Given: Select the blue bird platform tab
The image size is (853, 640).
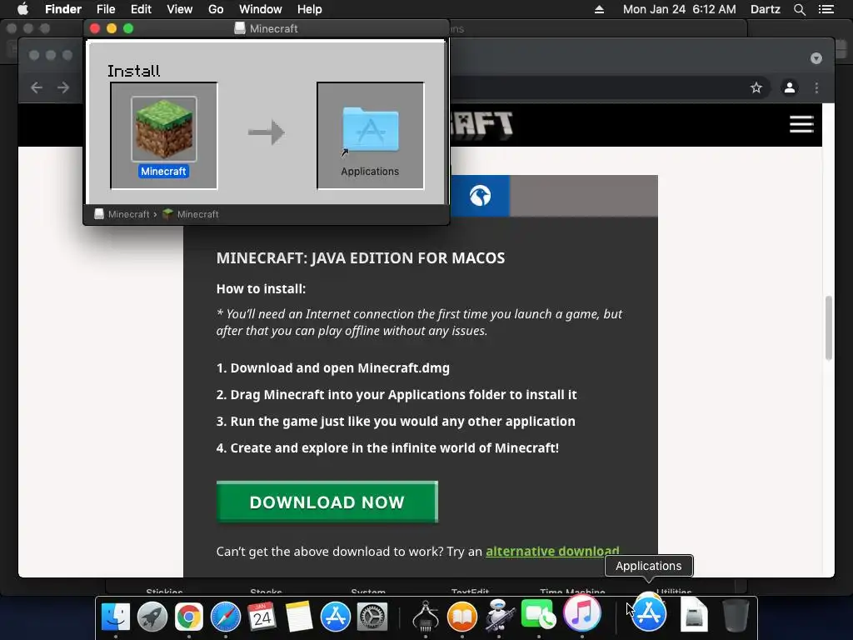Looking at the screenshot, I should [480, 196].
